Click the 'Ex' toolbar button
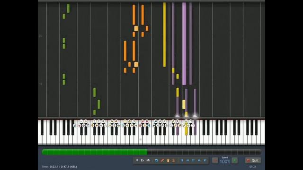The height and width of the screenshot is (170, 303). point(143,160)
